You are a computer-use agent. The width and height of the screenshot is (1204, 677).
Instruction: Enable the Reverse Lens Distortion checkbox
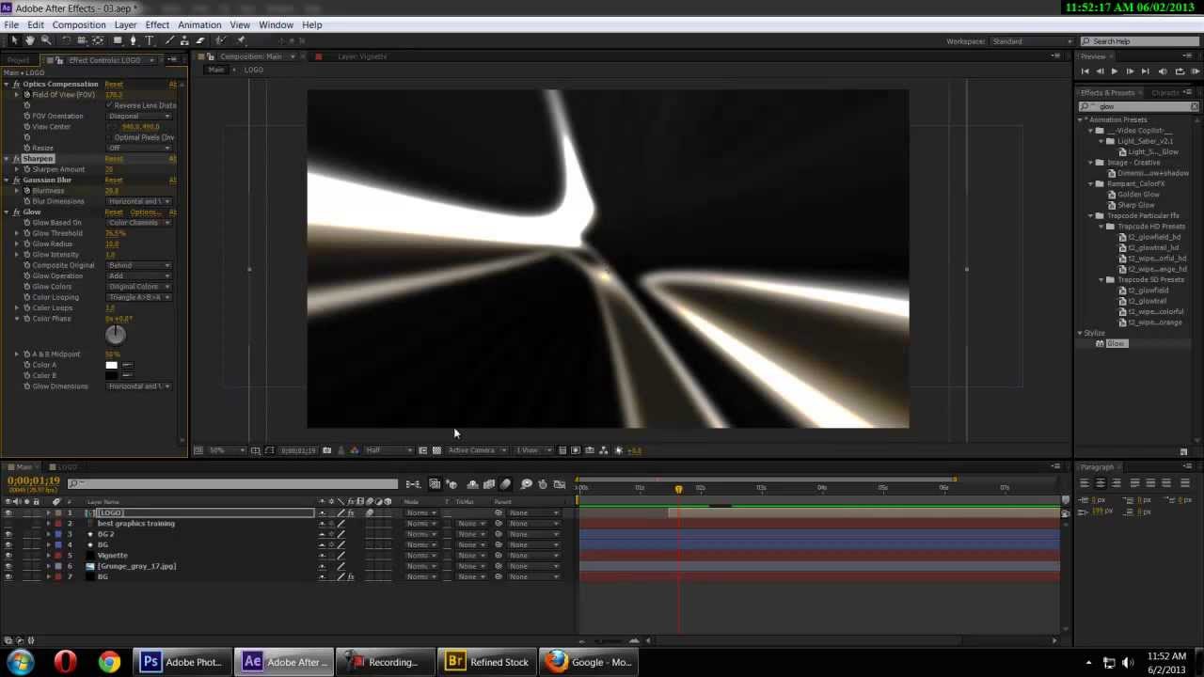click(110, 105)
